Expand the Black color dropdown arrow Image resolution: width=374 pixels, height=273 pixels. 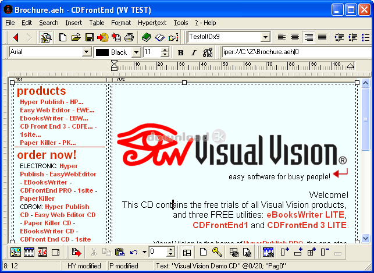[x=136, y=52]
